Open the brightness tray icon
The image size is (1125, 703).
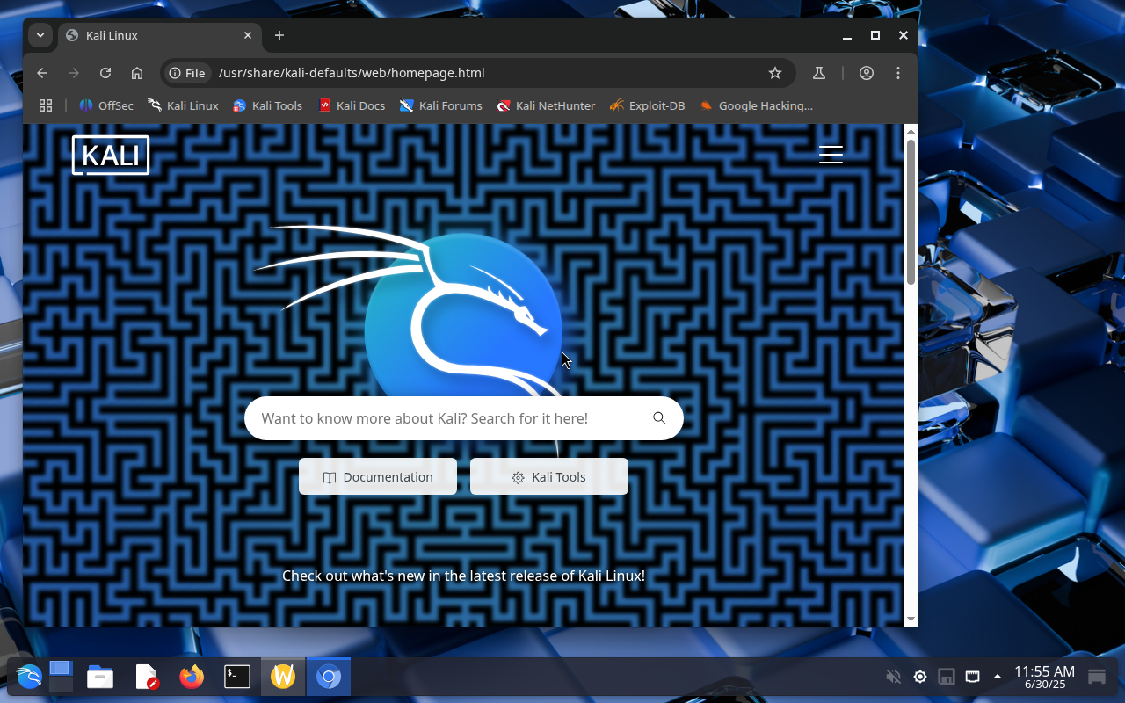point(920,677)
